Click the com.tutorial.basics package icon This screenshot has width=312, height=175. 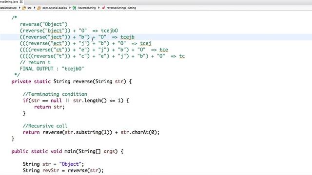tap(39, 8)
